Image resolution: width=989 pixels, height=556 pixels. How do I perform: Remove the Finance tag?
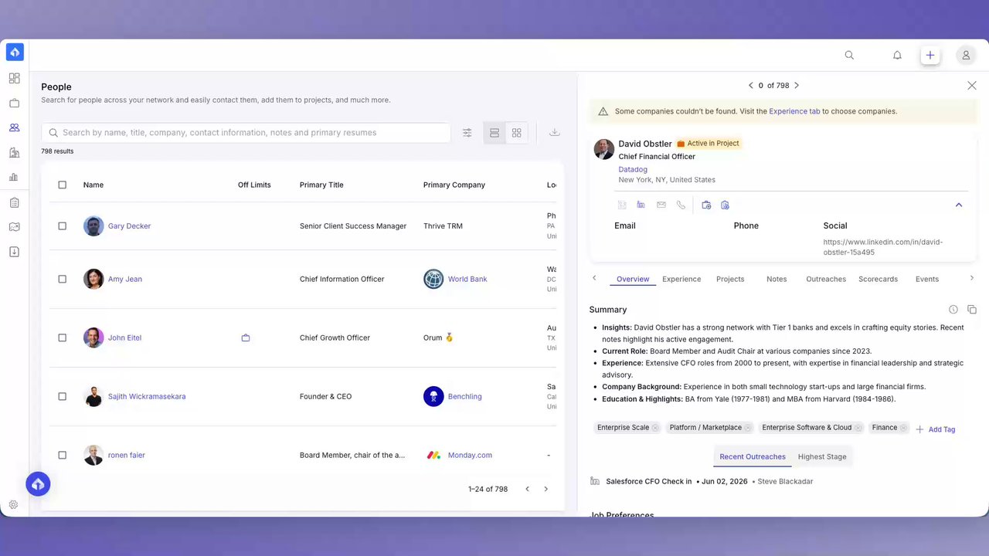(x=903, y=428)
